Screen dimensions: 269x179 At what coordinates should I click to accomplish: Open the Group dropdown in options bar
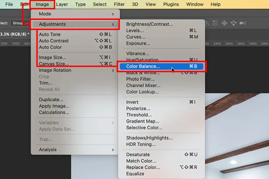[20, 23]
